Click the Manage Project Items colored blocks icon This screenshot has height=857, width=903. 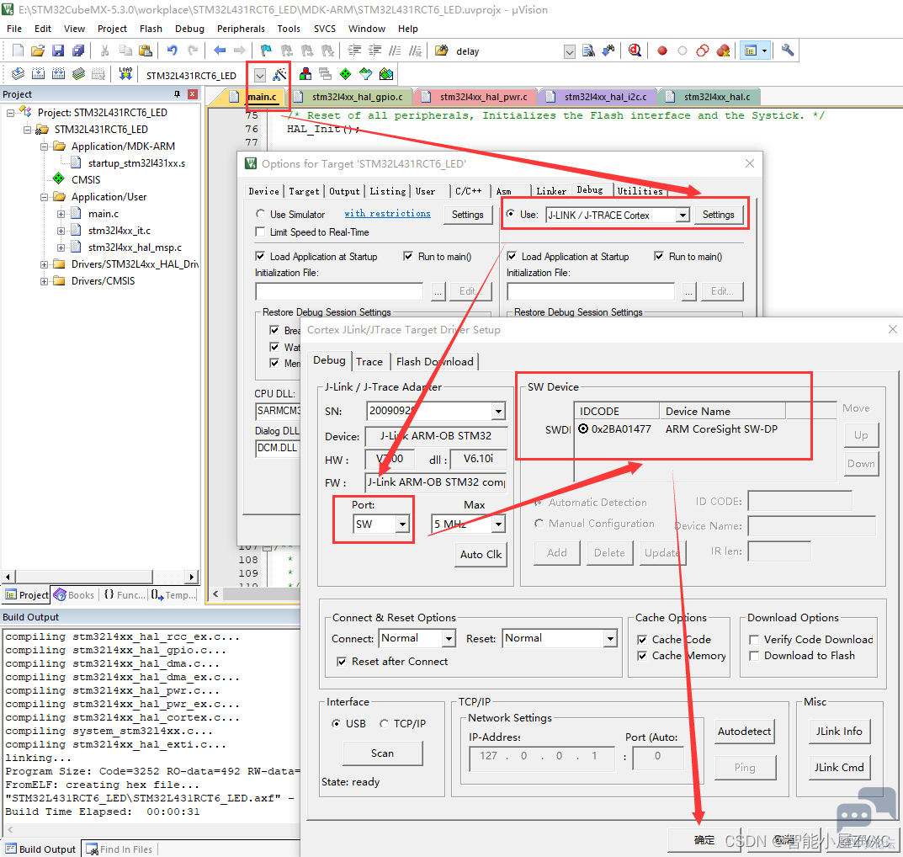tap(305, 74)
